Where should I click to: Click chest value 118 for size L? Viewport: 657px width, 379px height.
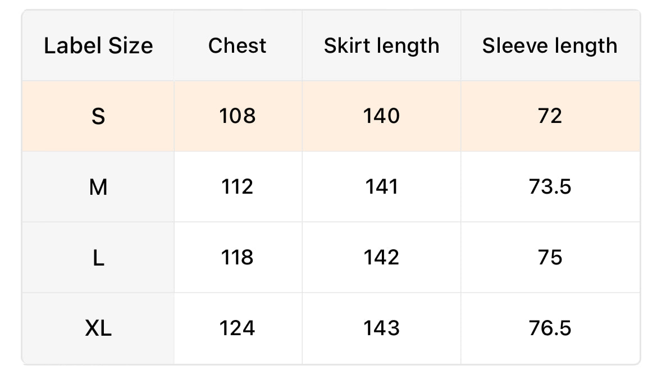click(238, 258)
